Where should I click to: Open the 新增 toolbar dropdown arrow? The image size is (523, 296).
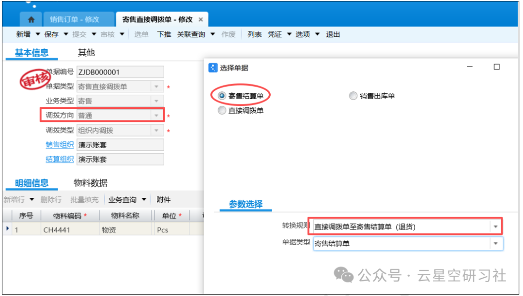[37, 34]
